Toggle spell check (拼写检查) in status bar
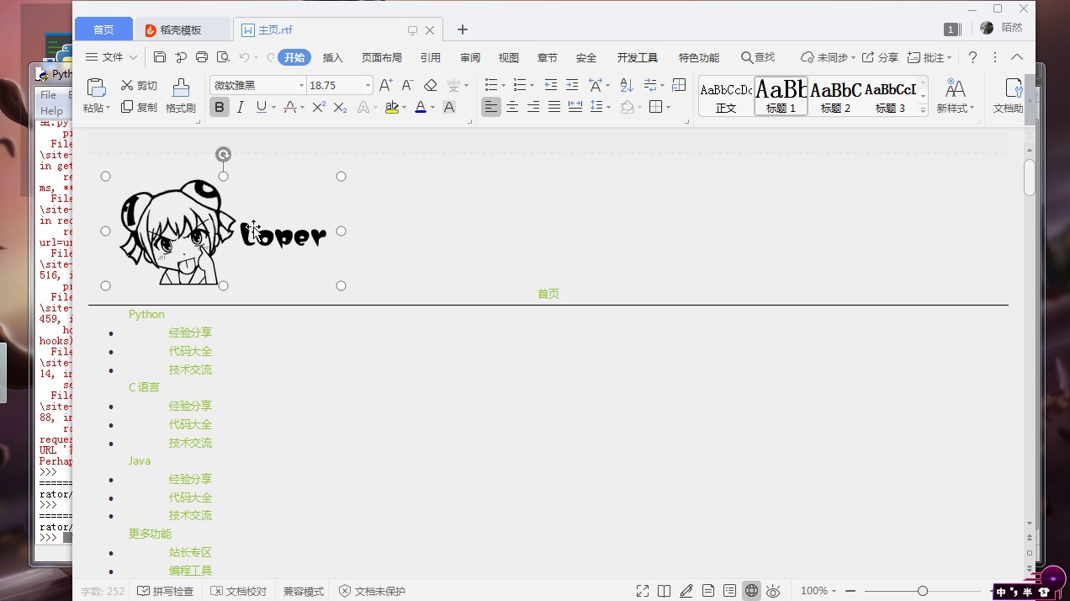The height and width of the screenshot is (601, 1070). pyautogui.click(x=166, y=591)
